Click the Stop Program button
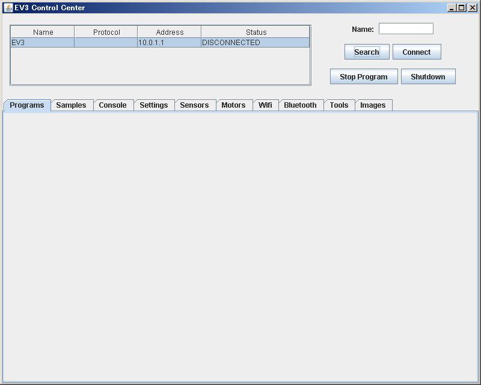This screenshot has height=385, width=481. (x=364, y=76)
